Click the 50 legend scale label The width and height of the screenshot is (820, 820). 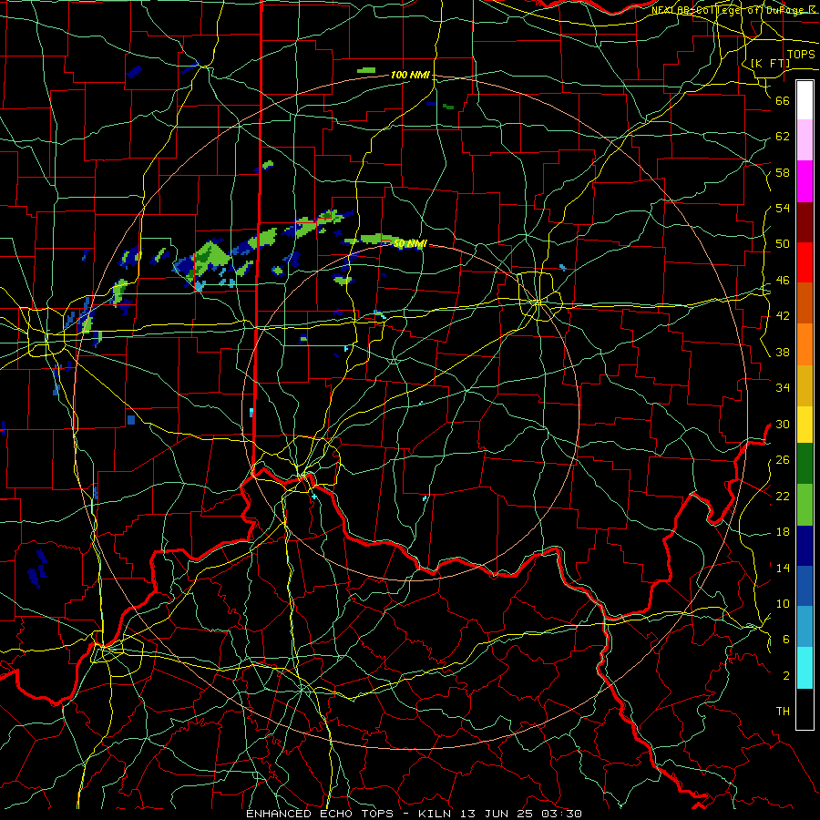[783, 244]
